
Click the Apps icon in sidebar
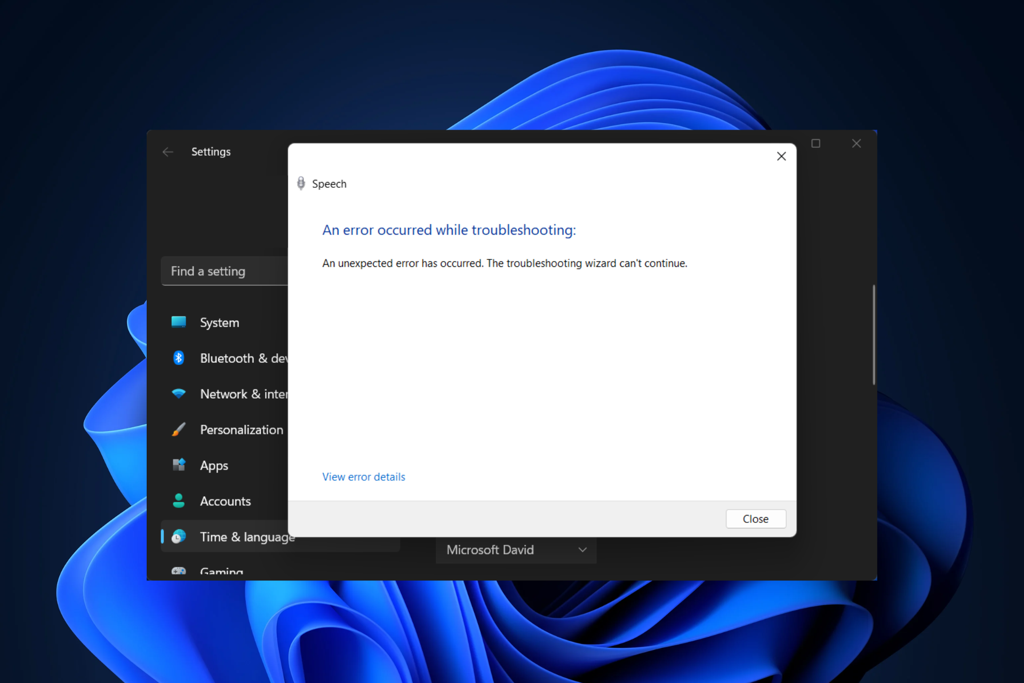179,465
